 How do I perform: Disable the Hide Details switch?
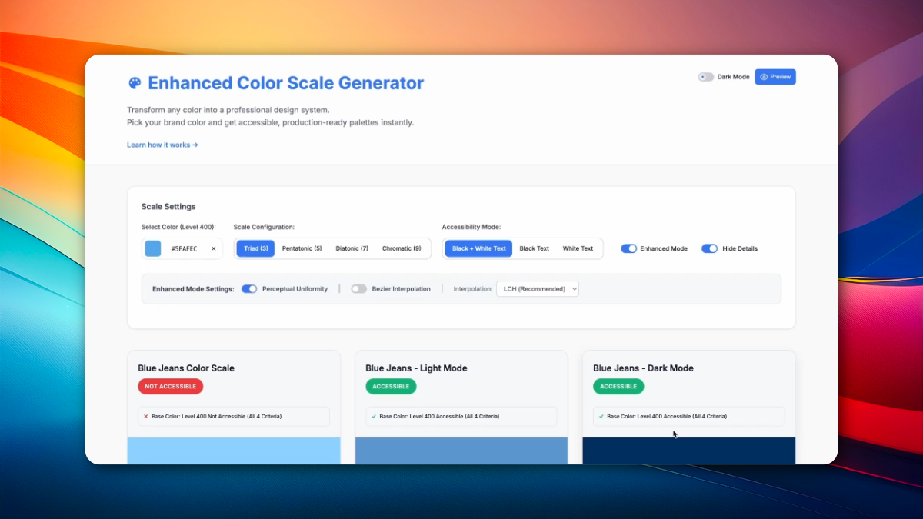(709, 248)
